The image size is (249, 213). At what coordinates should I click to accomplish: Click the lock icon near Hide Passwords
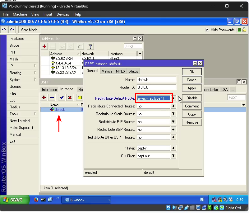244,30
